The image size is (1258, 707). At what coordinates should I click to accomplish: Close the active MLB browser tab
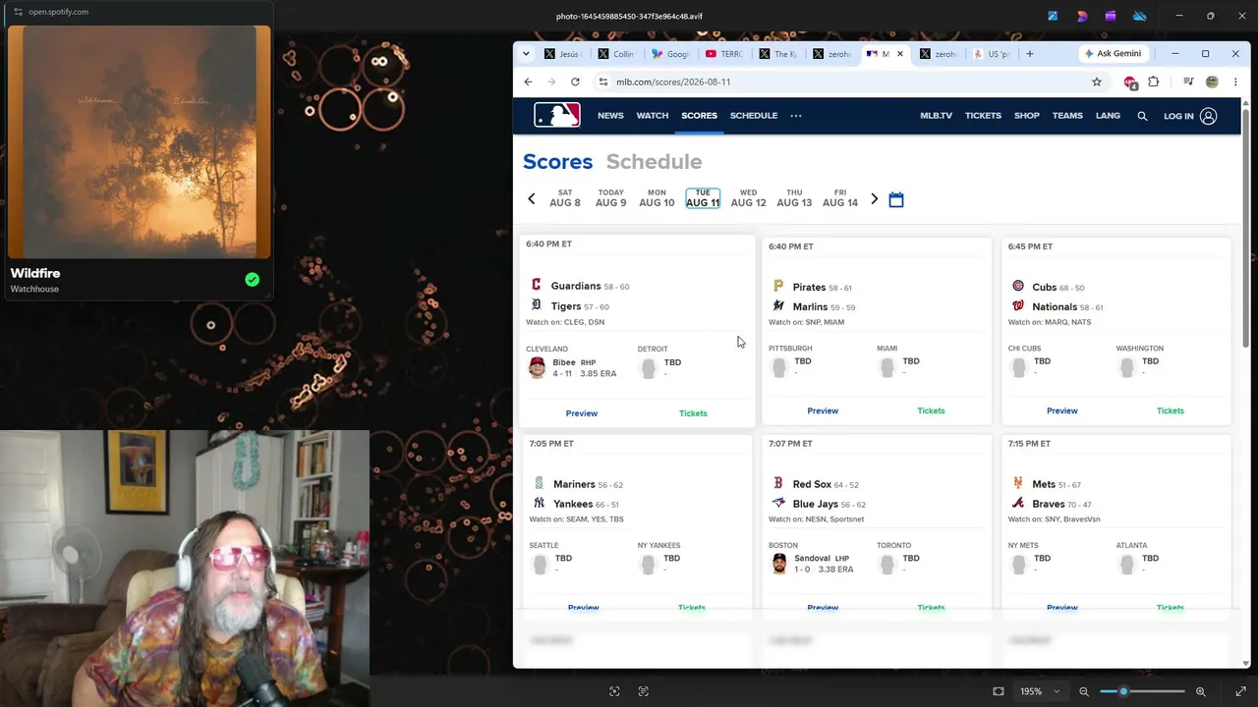point(899,54)
